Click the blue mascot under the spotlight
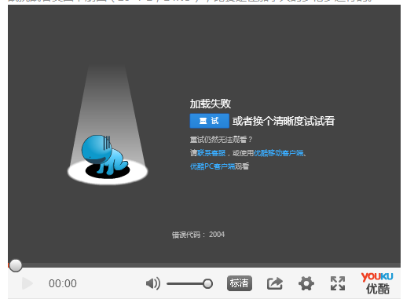The height and width of the screenshot is (299, 403). coord(104,155)
